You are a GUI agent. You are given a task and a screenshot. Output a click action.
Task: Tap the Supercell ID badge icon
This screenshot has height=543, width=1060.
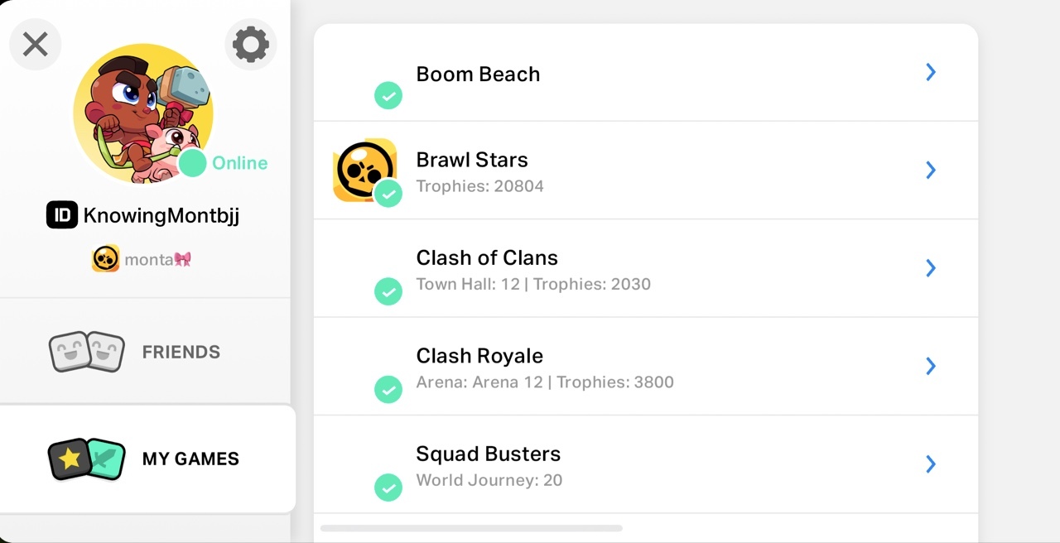tap(61, 216)
